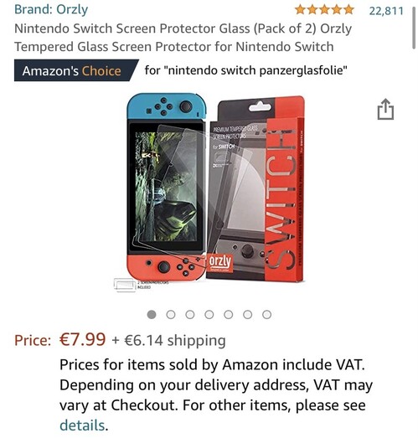Screen dimensions: 418x438
Task: Open the Nintendo Switch console product photo
Action: [167, 188]
